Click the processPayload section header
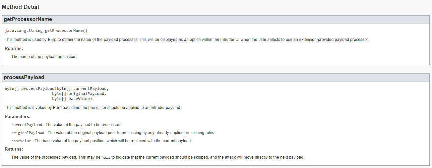Screen dimensions: 432x168 [x=215, y=77]
